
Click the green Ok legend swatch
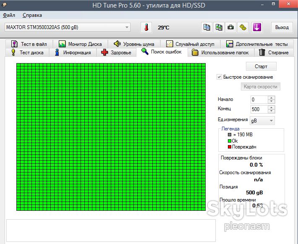click(x=230, y=141)
